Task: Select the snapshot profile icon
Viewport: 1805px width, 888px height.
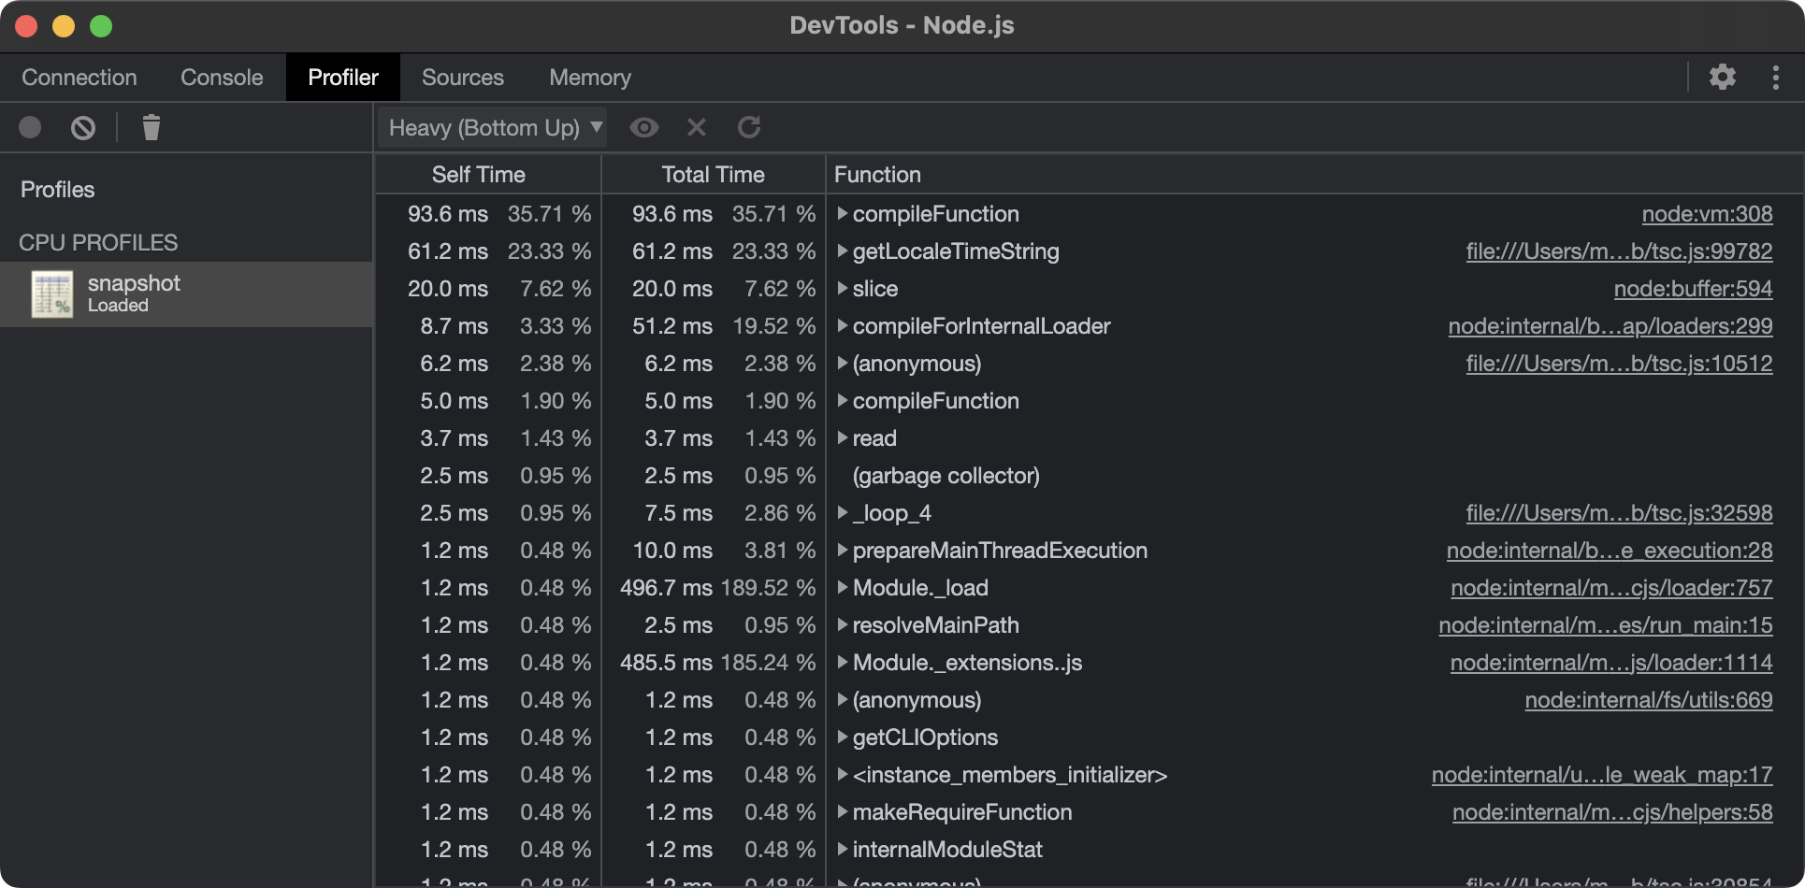Action: [52, 294]
